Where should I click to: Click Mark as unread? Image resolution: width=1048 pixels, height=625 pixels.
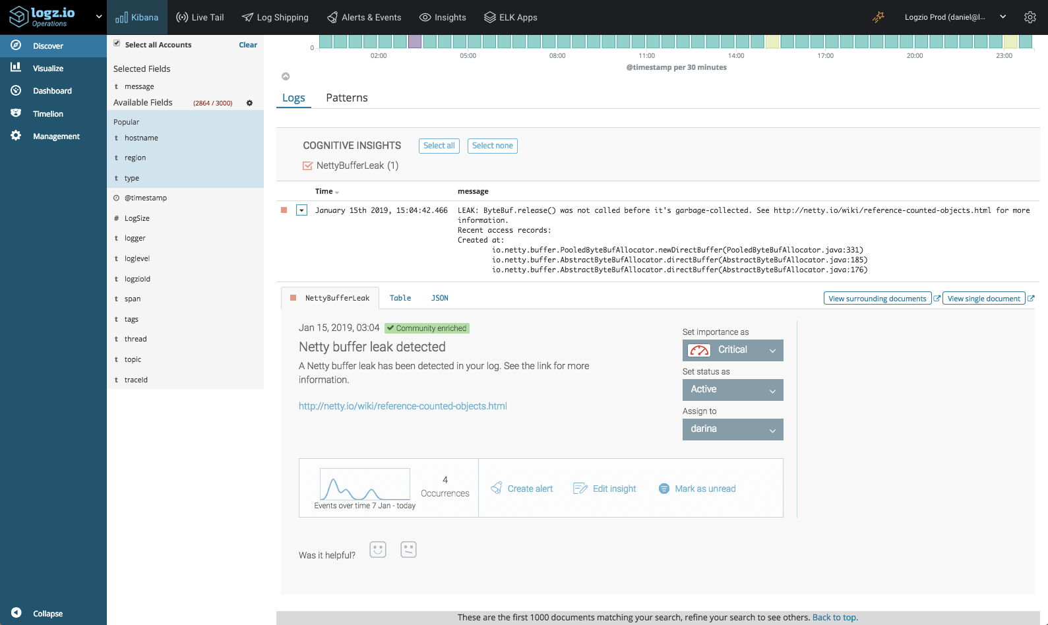[x=697, y=489]
